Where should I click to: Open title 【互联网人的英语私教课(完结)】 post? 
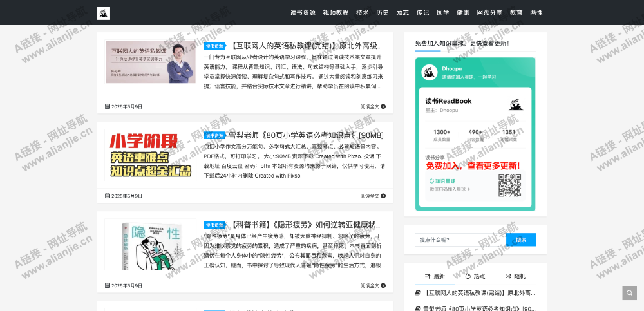307,46
